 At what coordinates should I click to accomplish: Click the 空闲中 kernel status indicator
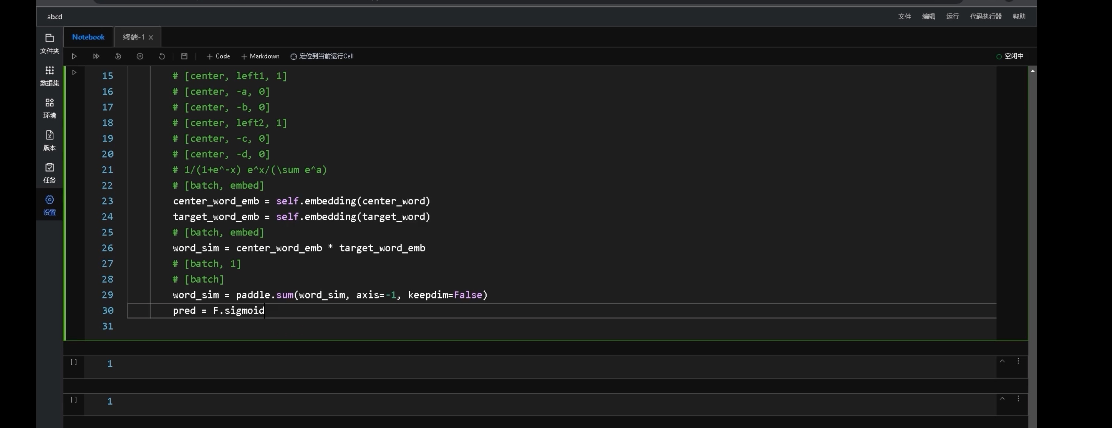click(x=1010, y=56)
